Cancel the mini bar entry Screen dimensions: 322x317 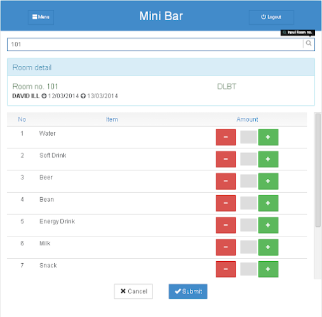(133, 292)
